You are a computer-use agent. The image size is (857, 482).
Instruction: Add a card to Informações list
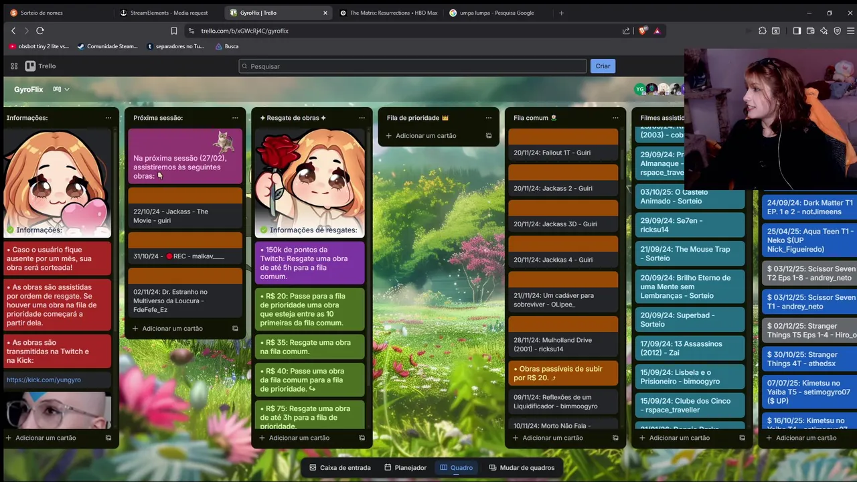46,438
